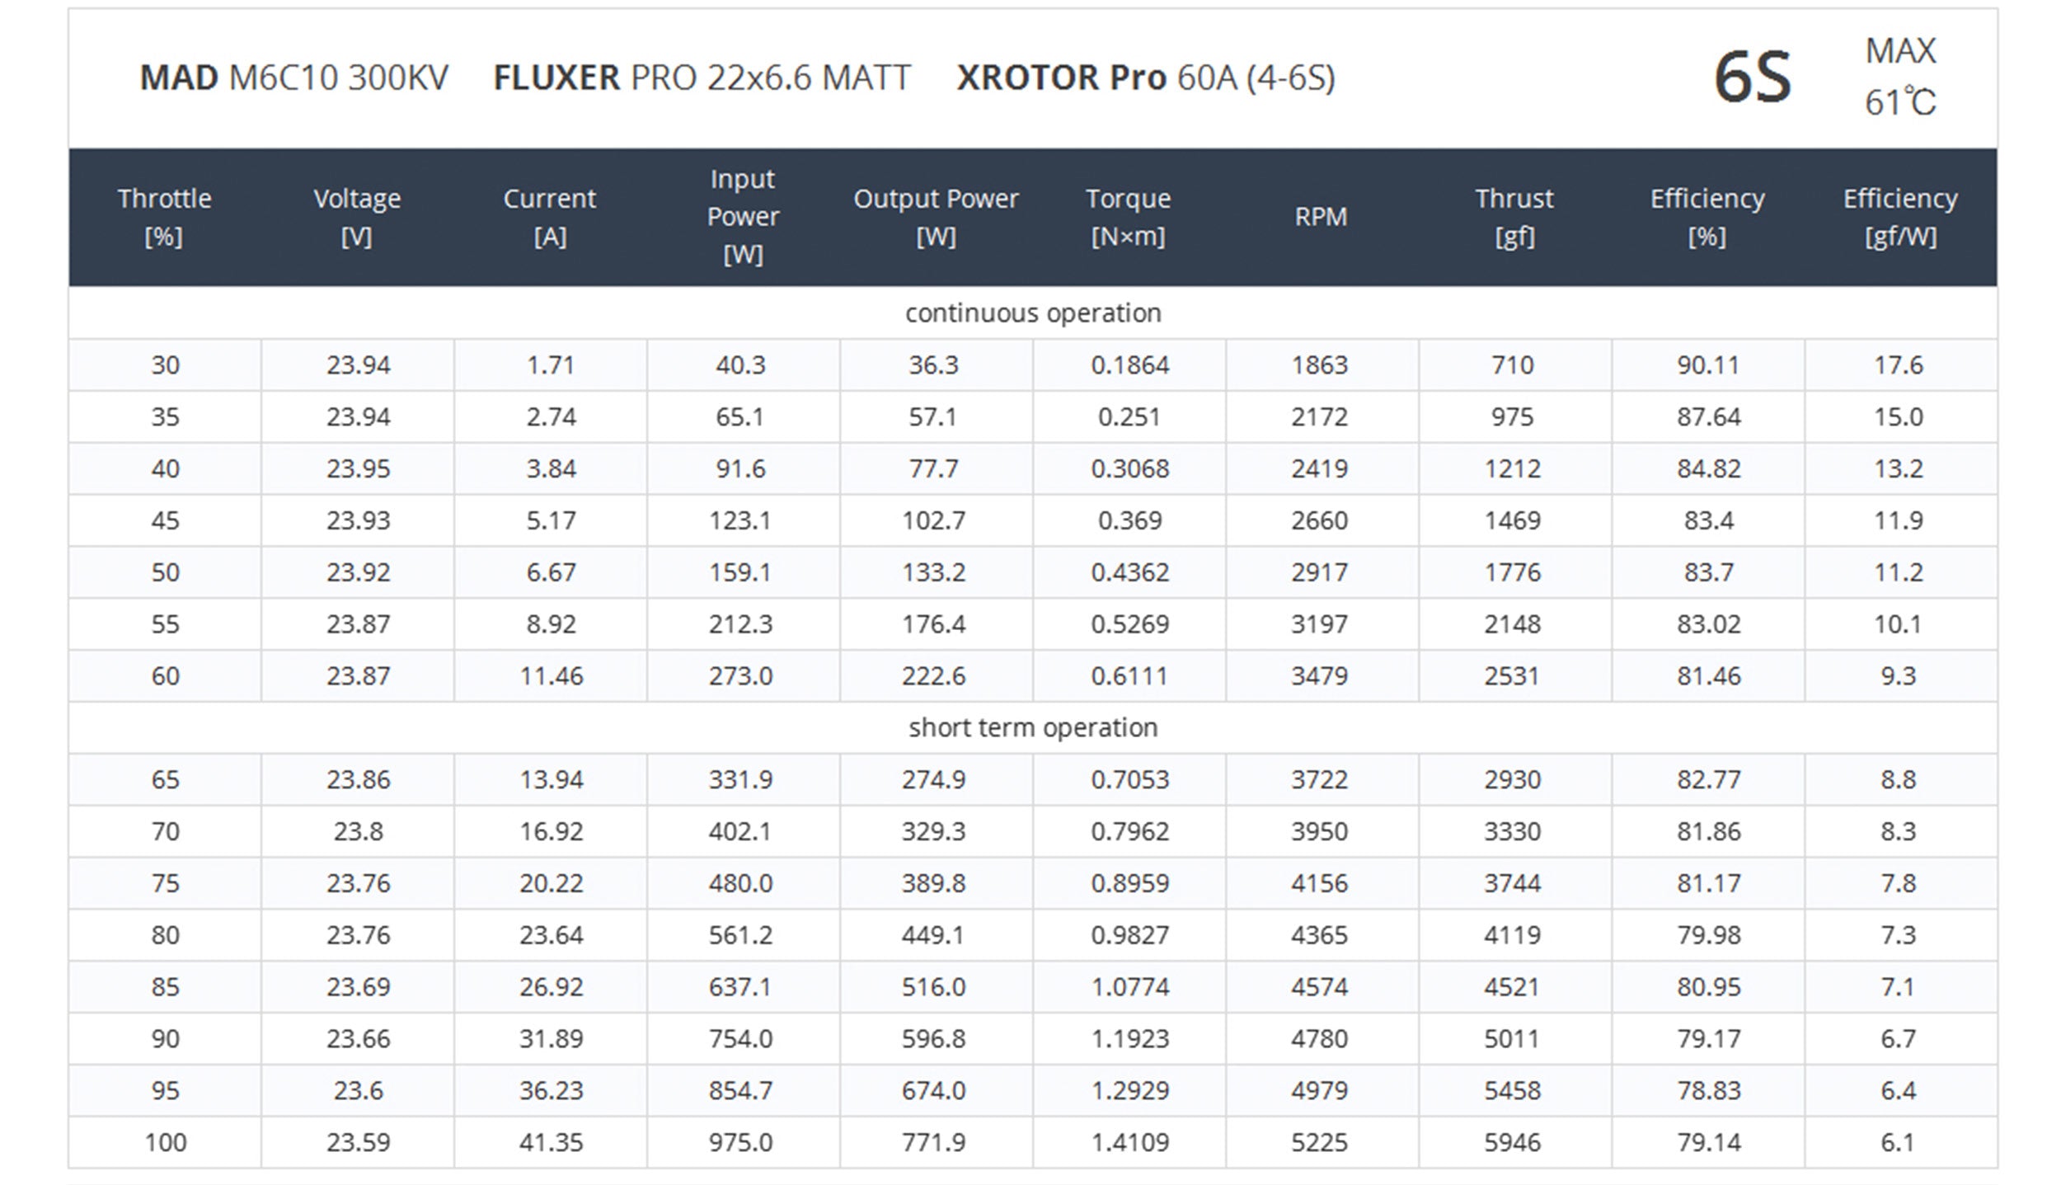Select the Current [A] column header
Viewport: 2061px width, 1185px height.
(550, 217)
